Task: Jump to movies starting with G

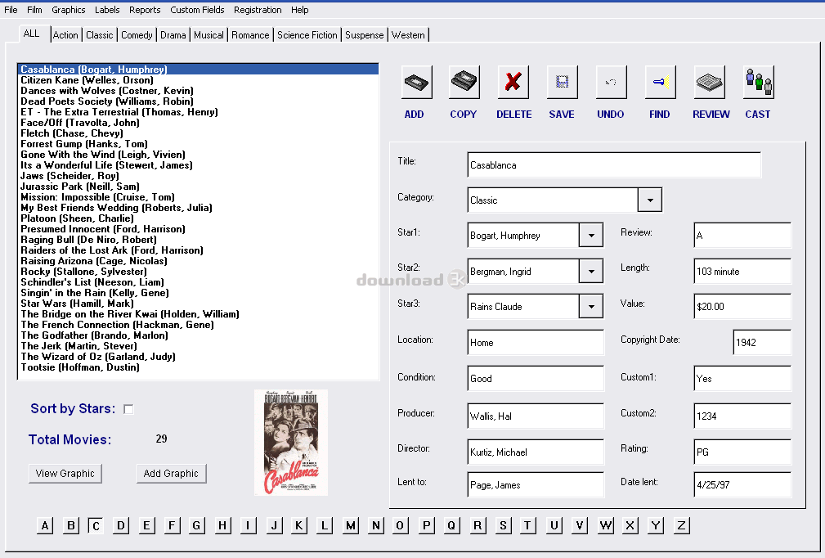Action: (196, 525)
